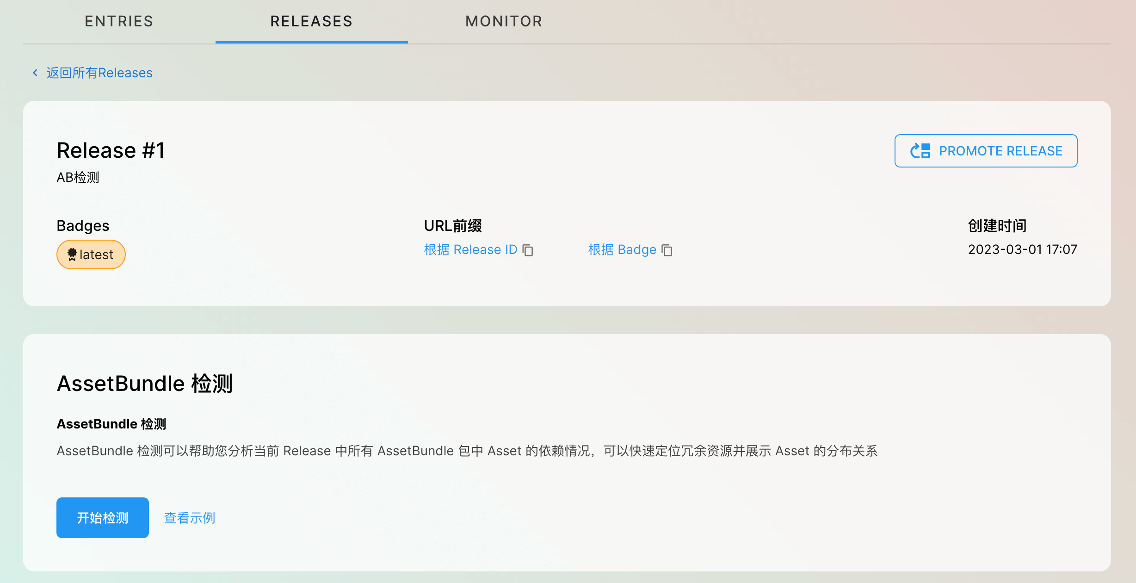
Task: Select the RELEASES tab
Action: [311, 21]
